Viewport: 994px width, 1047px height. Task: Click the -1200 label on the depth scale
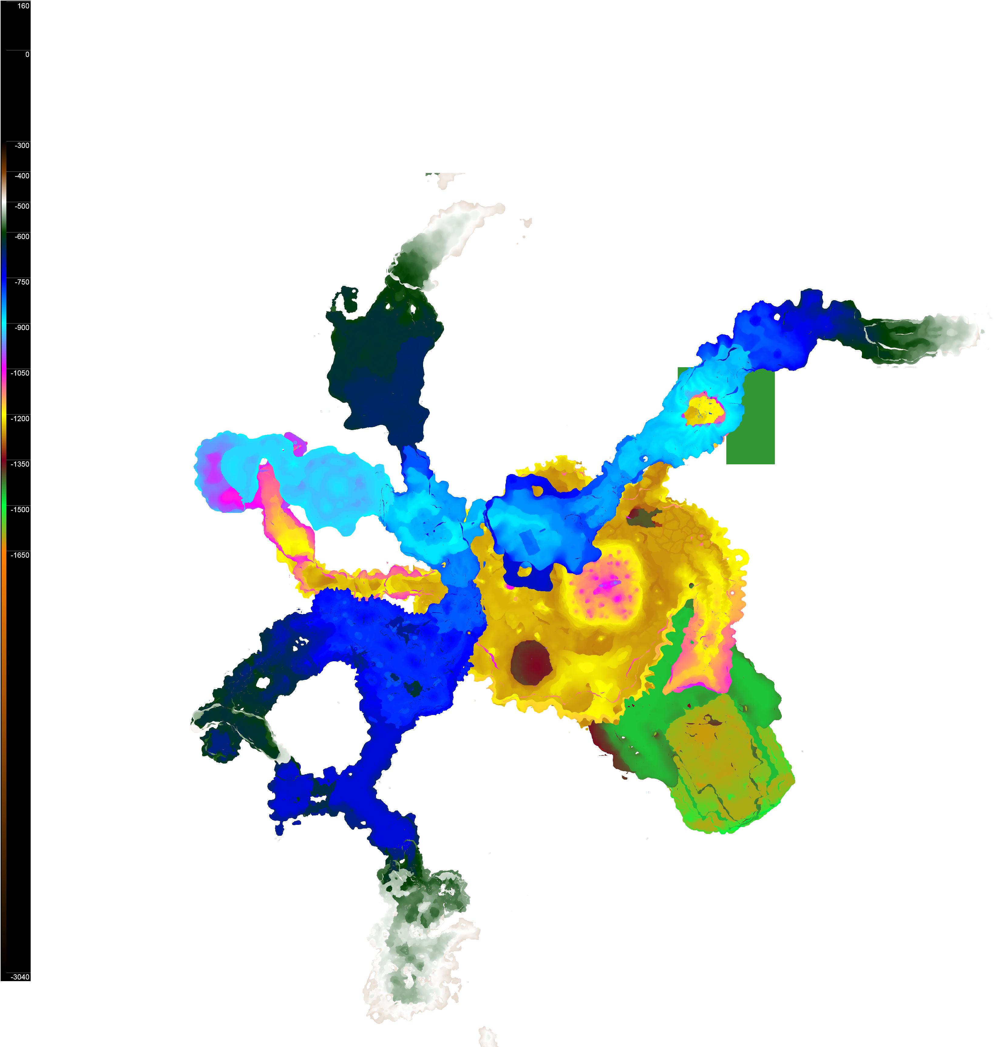click(x=21, y=419)
